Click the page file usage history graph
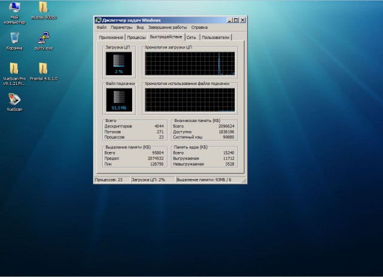The width and height of the screenshot is (383, 277). (190, 100)
